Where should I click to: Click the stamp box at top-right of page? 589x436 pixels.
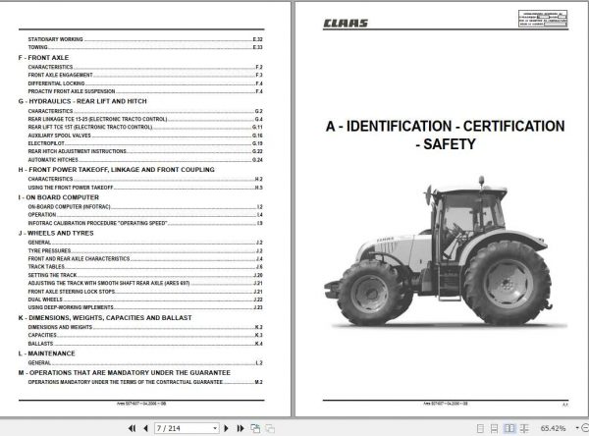tap(543, 19)
